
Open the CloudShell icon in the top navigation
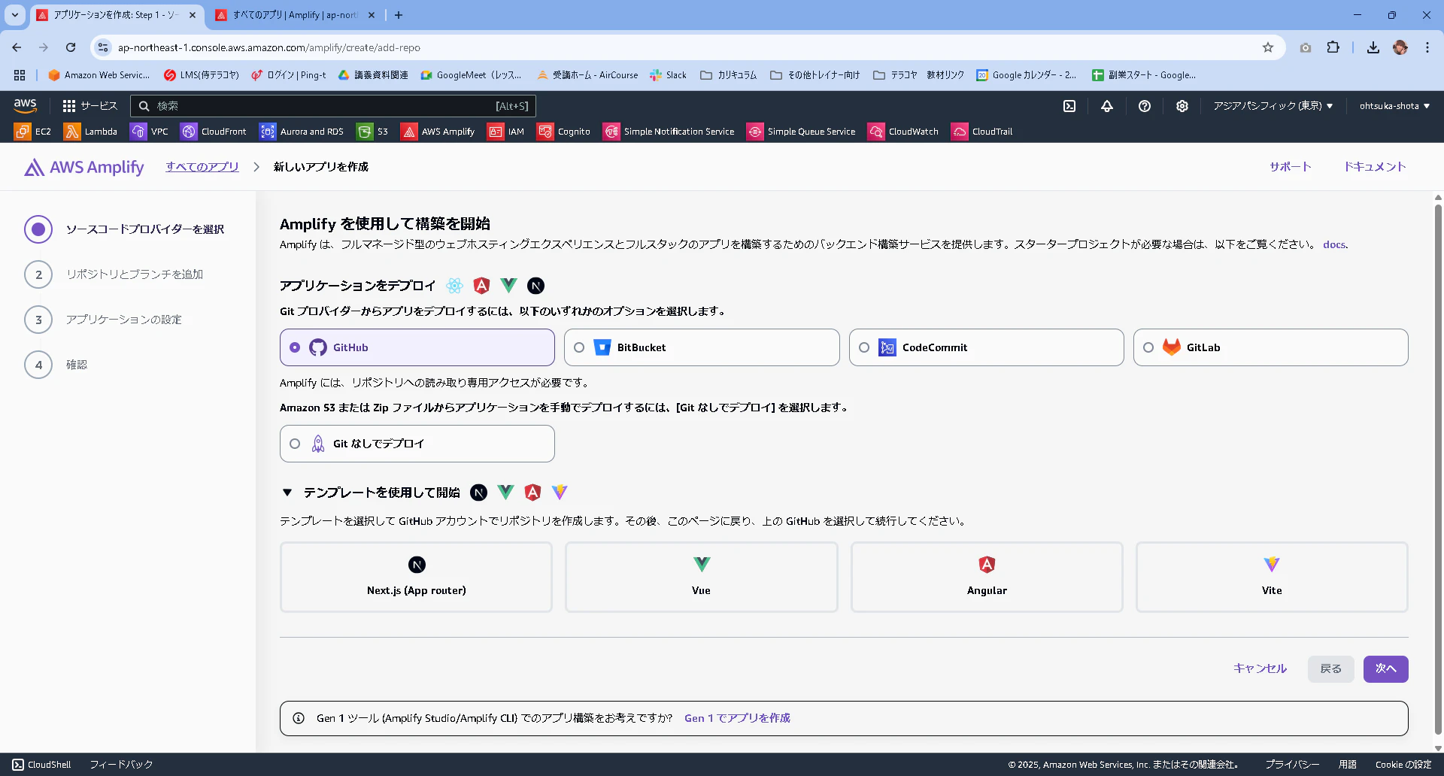tap(1069, 106)
